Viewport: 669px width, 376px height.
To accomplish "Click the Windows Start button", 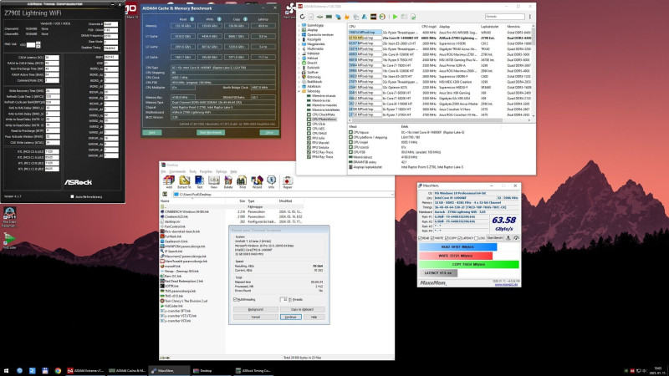I will click(x=6, y=371).
